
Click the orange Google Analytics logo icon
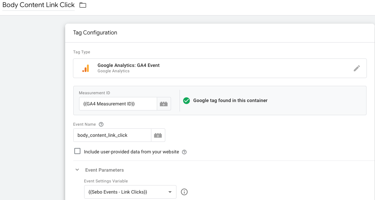[x=86, y=68]
